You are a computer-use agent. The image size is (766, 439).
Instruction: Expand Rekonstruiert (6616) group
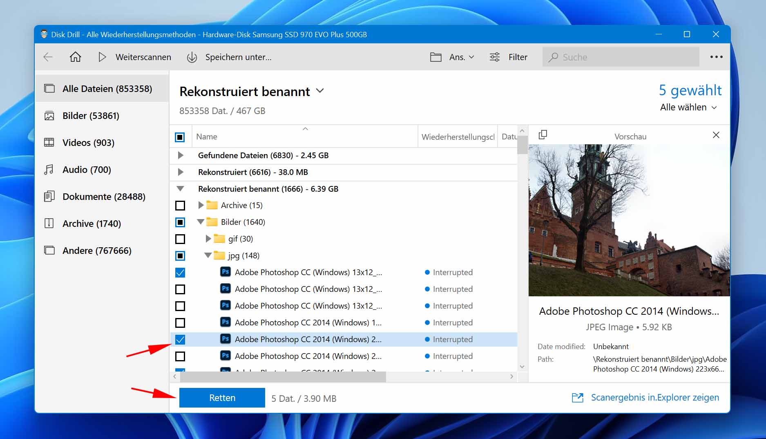coord(180,172)
